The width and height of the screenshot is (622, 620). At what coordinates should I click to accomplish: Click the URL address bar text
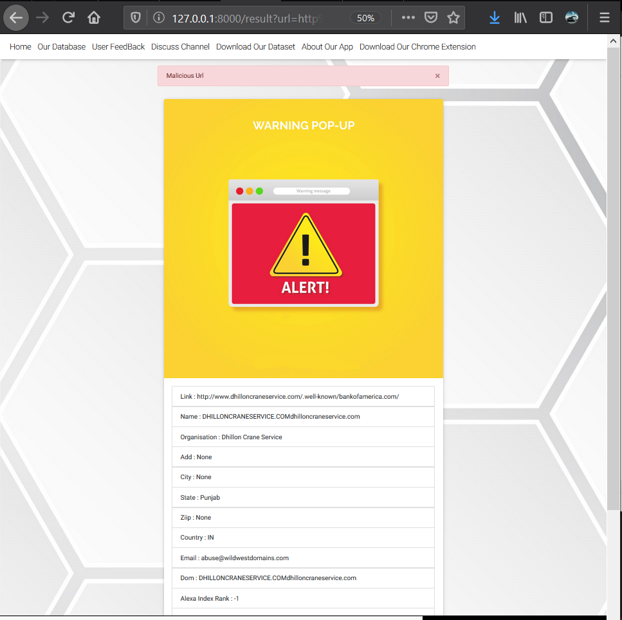248,18
